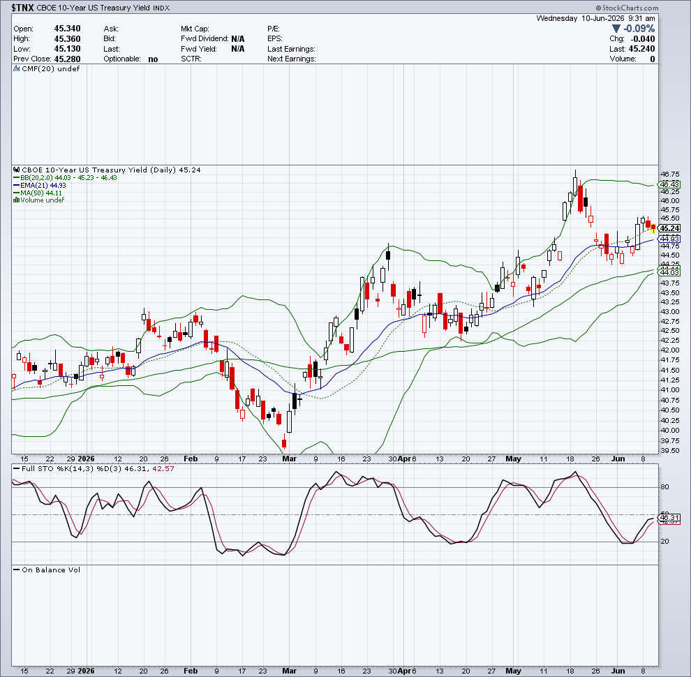Click the date Wednesday 10-Jun-2026 9:31 am
691x677 pixels.
click(x=596, y=18)
